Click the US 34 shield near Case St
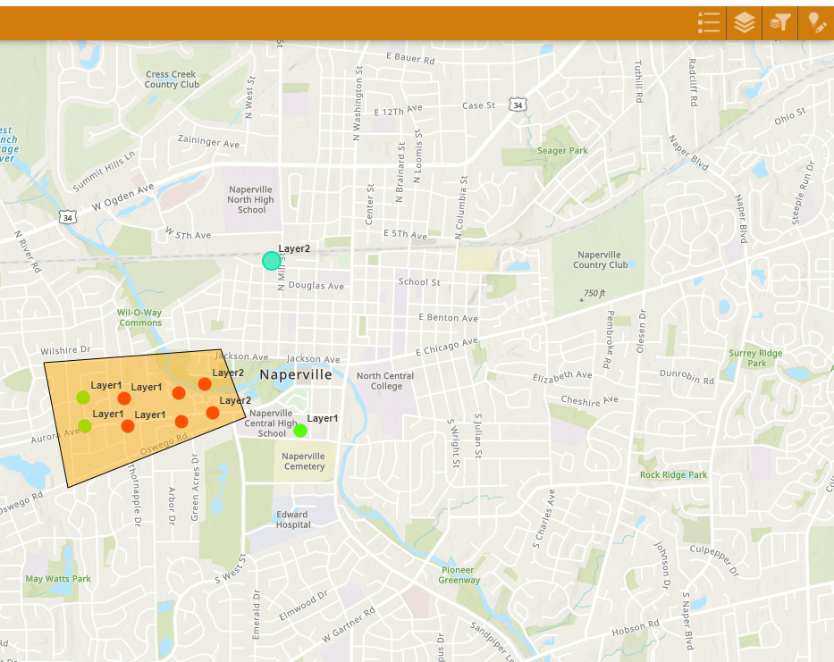 click(x=518, y=105)
